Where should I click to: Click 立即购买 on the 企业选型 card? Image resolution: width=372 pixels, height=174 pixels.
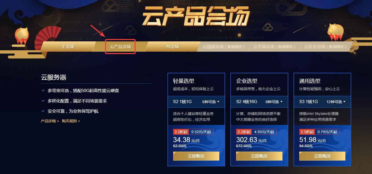click(x=259, y=156)
